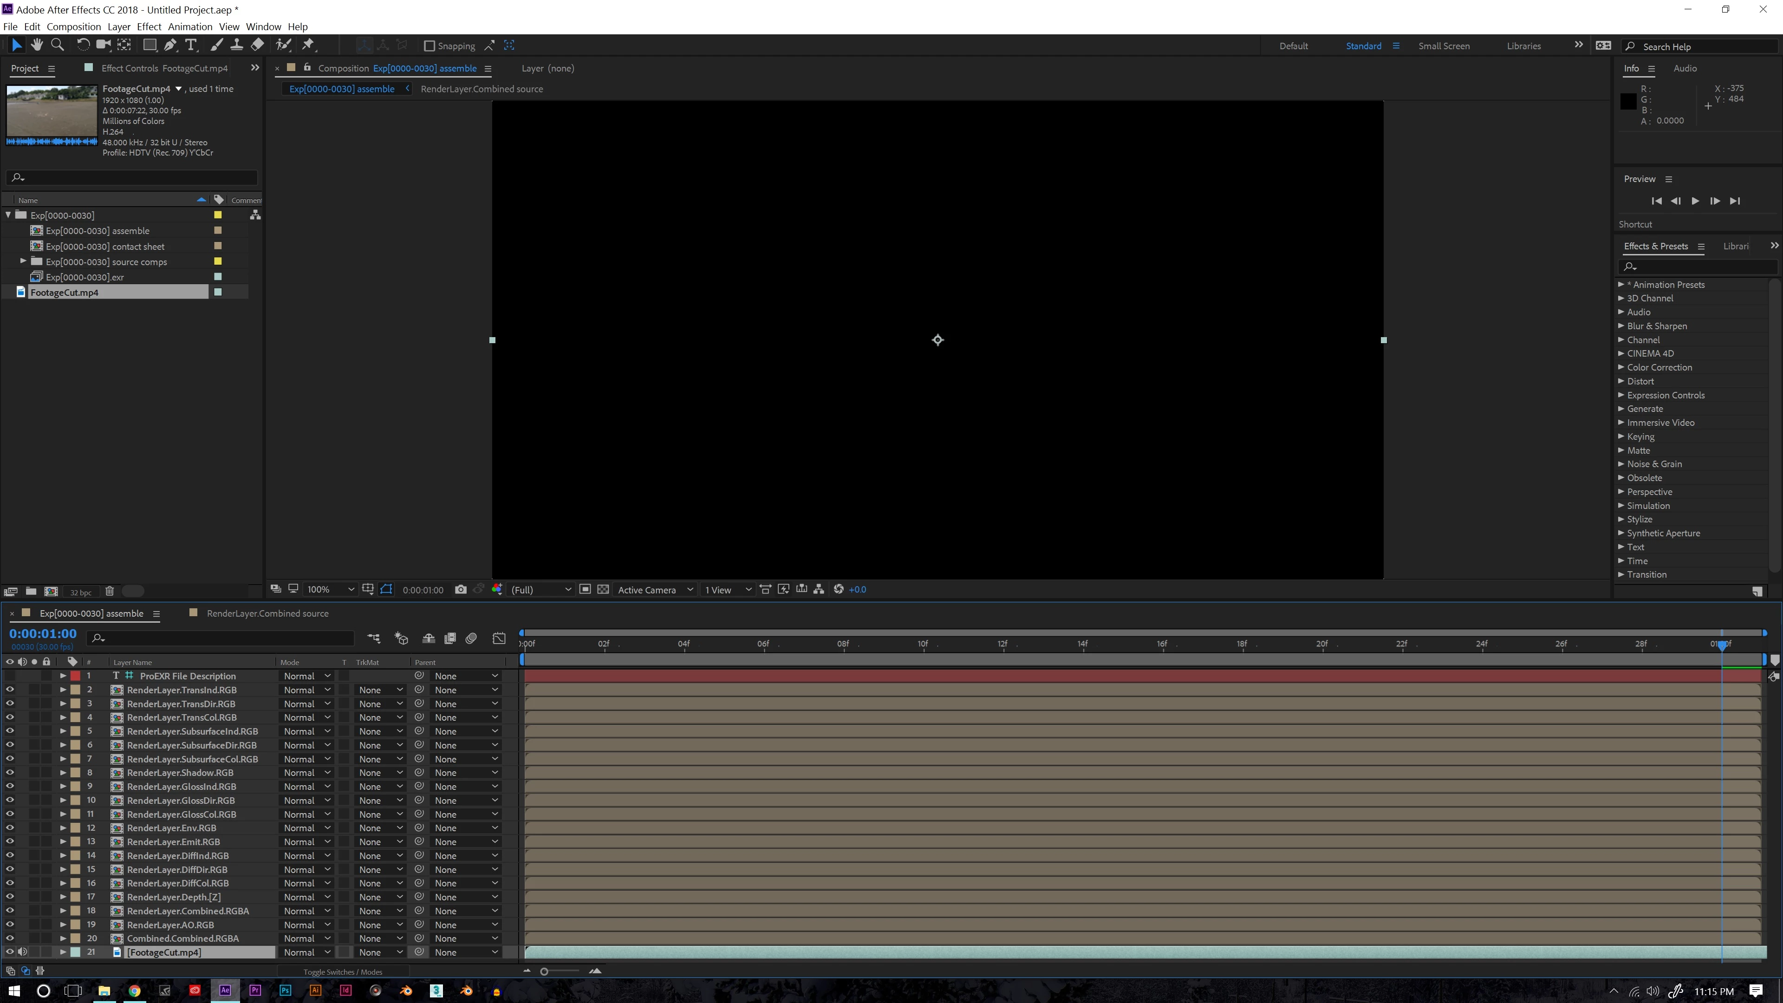Expand the Color Correction effects category

point(1621,368)
